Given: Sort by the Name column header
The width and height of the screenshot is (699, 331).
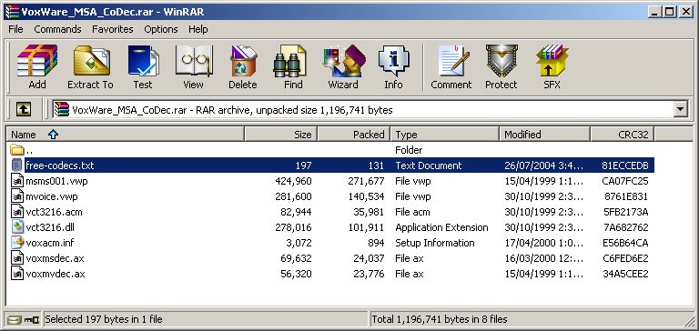Looking at the screenshot, I should (126, 134).
